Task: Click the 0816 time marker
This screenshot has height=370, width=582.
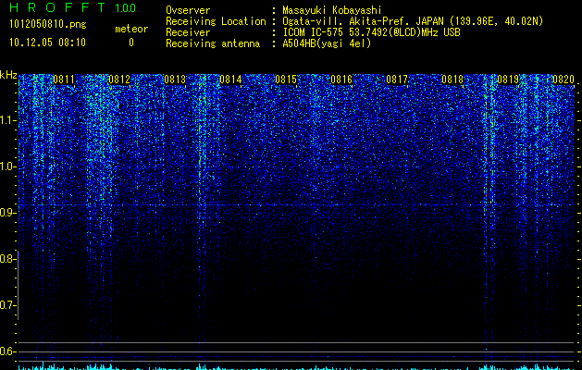Action: click(341, 80)
